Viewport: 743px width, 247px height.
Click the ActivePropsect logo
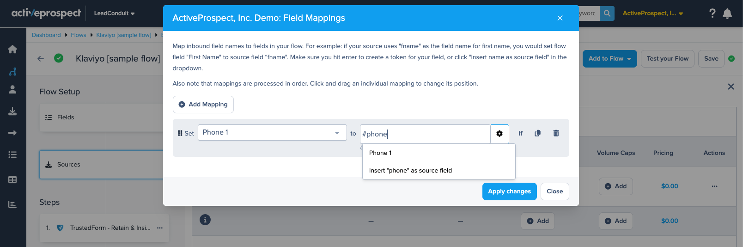click(x=46, y=13)
